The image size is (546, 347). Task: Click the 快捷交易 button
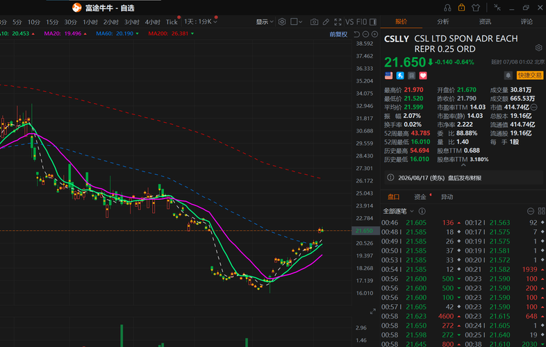click(529, 75)
